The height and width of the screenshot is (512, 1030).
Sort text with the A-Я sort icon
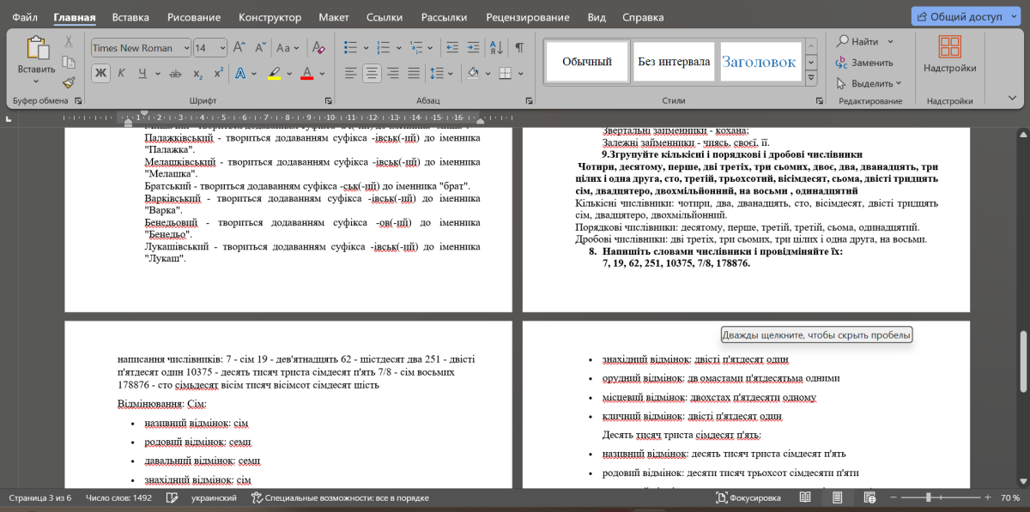point(498,48)
